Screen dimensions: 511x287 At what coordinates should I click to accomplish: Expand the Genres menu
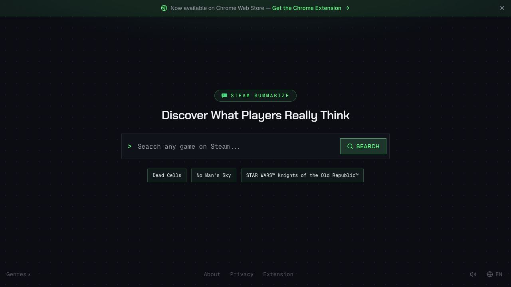pyautogui.click(x=18, y=274)
